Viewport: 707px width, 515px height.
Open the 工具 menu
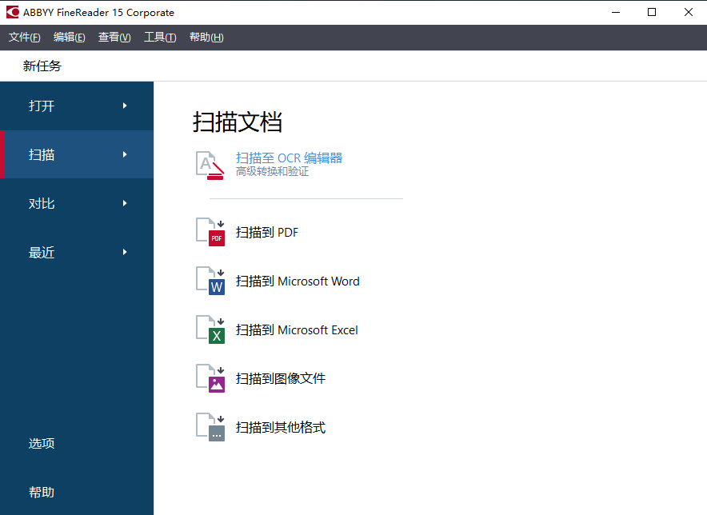tap(159, 37)
